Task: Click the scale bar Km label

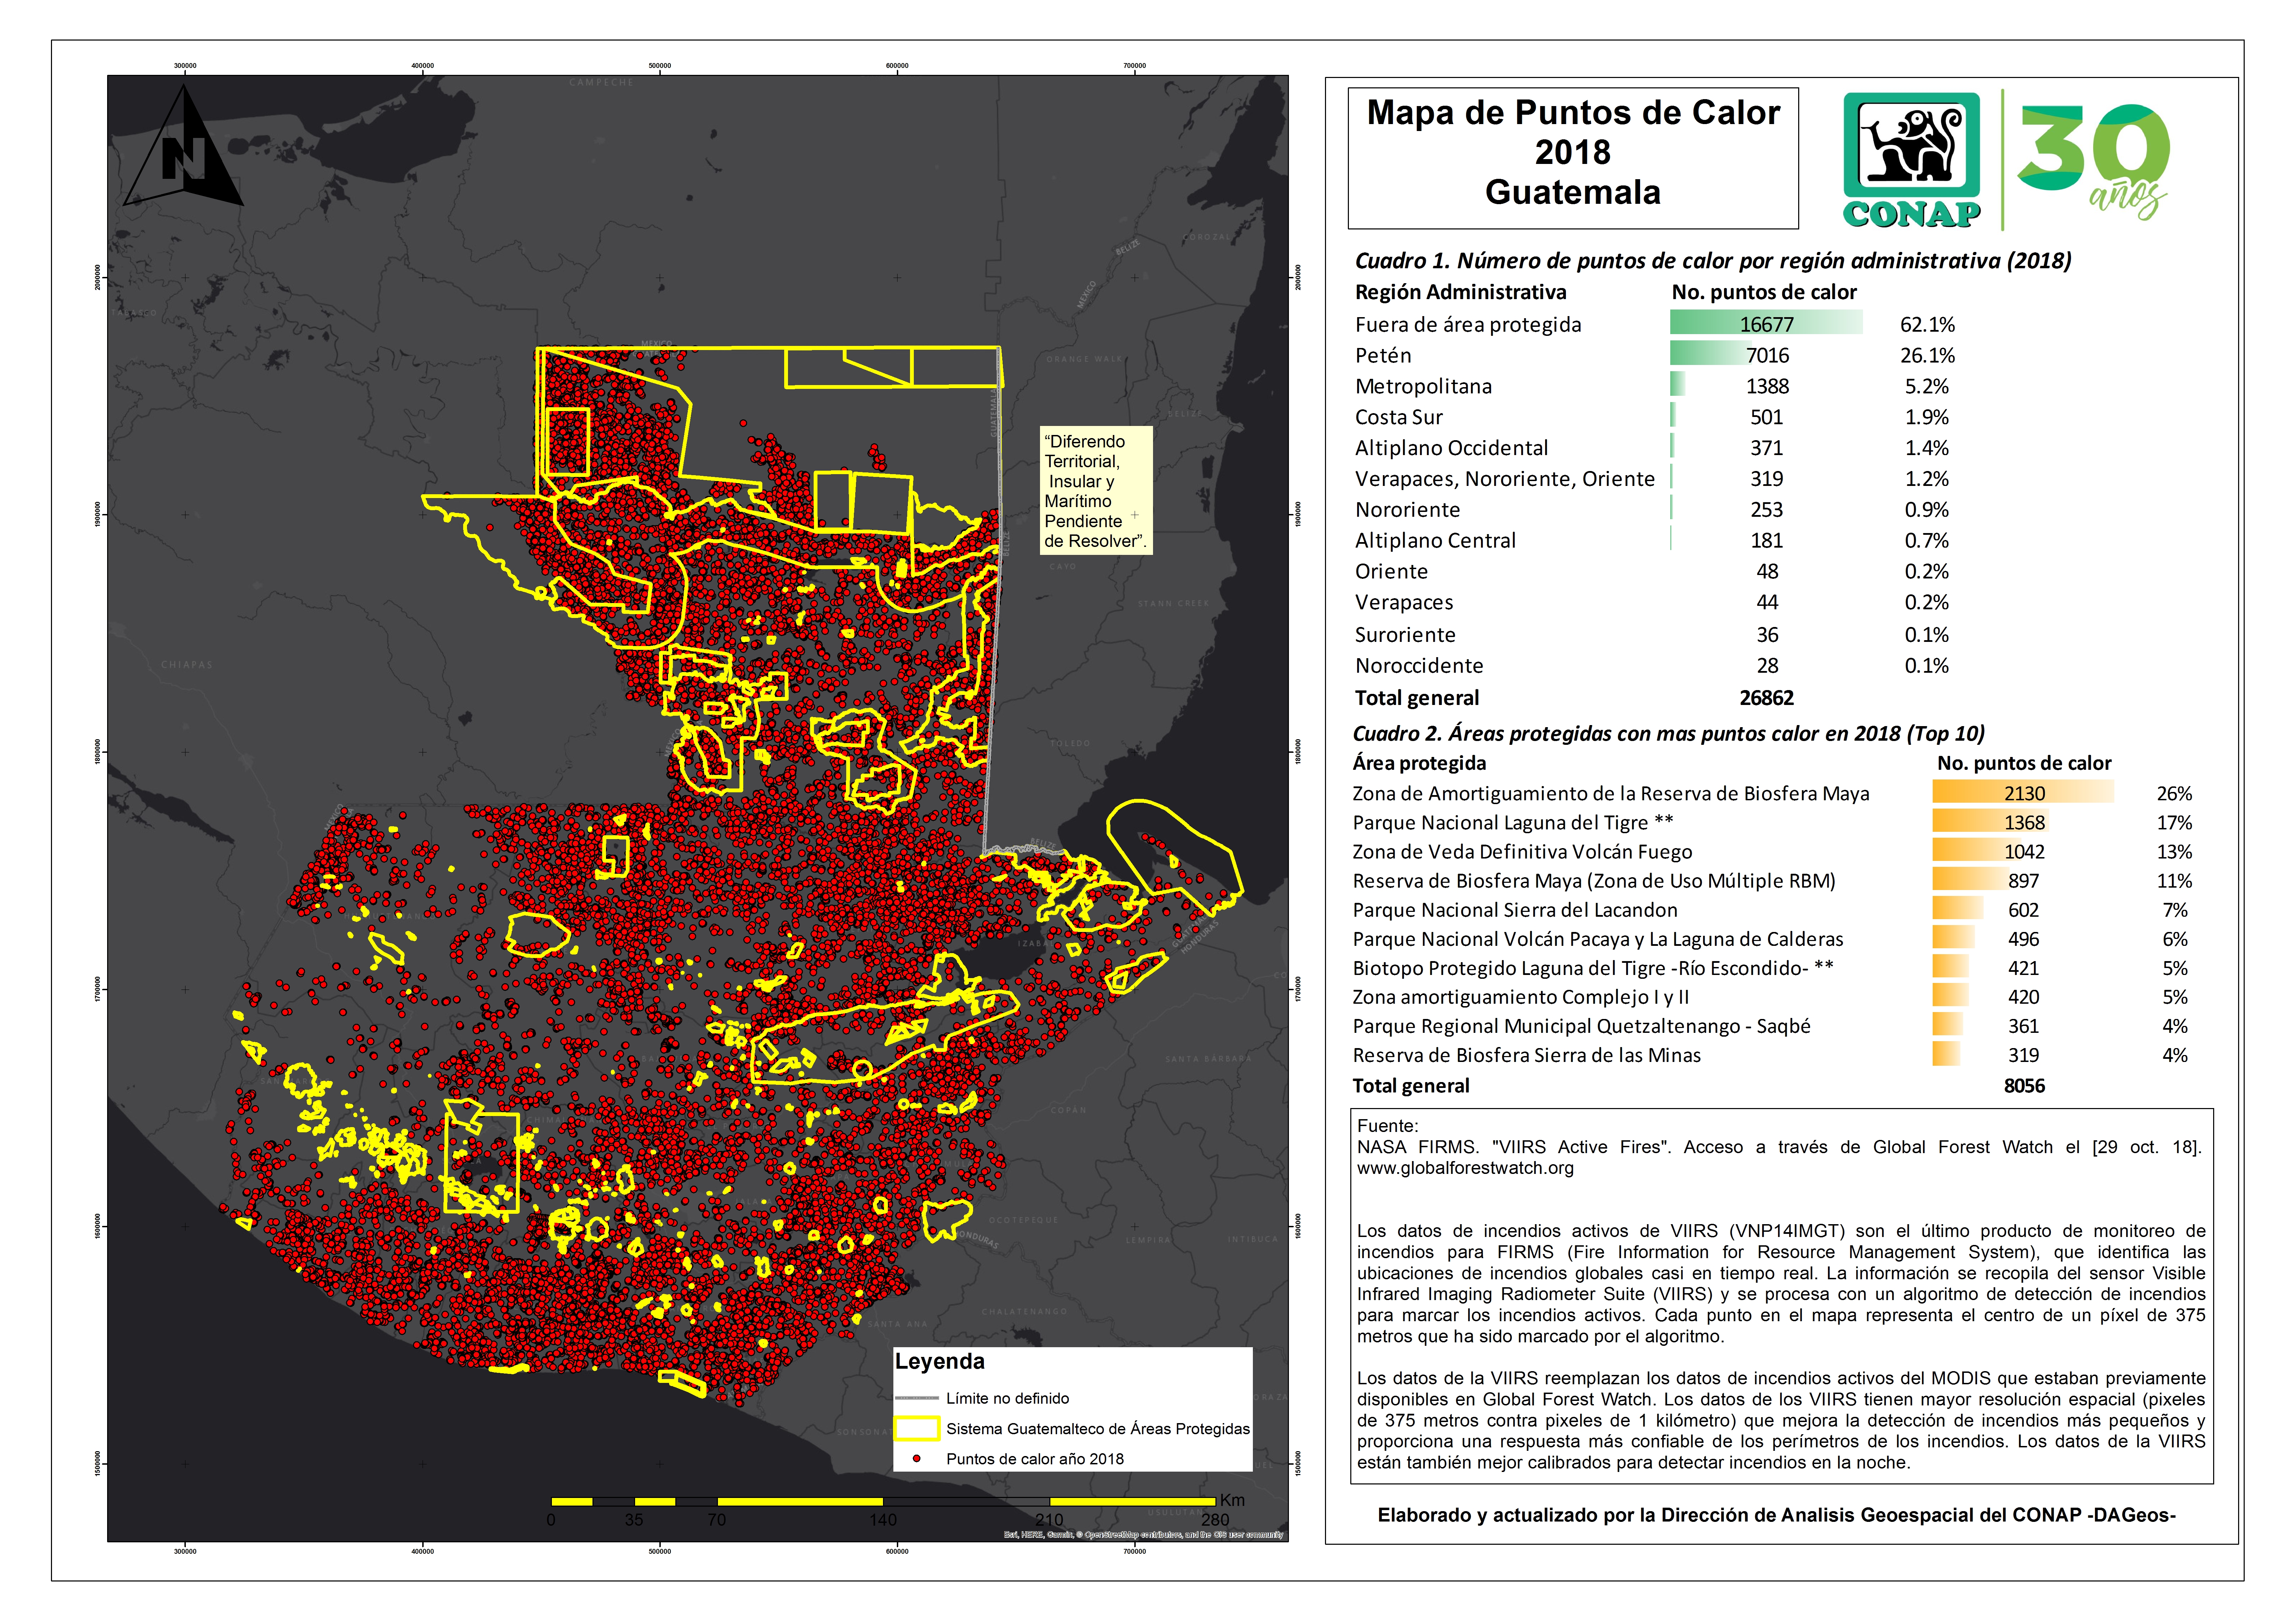Action: pyautogui.click(x=1232, y=1500)
